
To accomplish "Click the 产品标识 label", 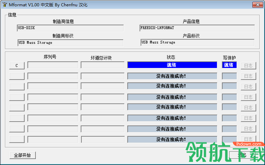I will point(191,36).
